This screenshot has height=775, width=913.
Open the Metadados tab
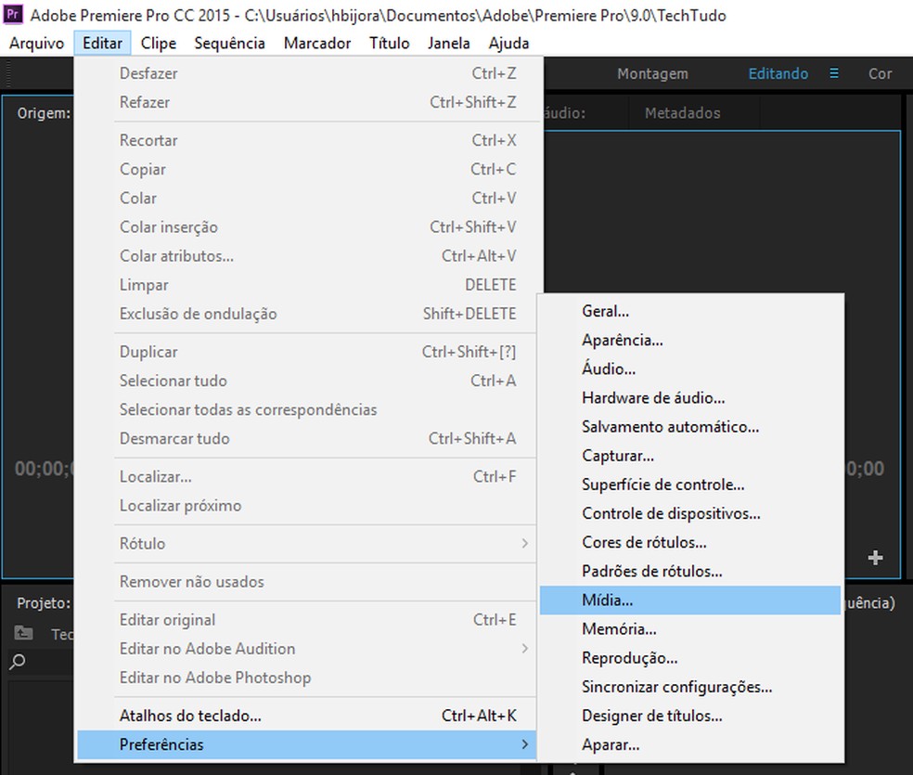point(683,112)
